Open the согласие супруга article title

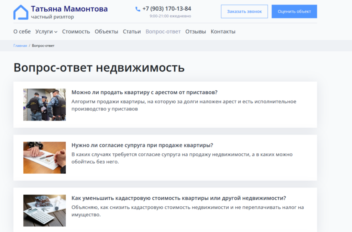point(142,145)
